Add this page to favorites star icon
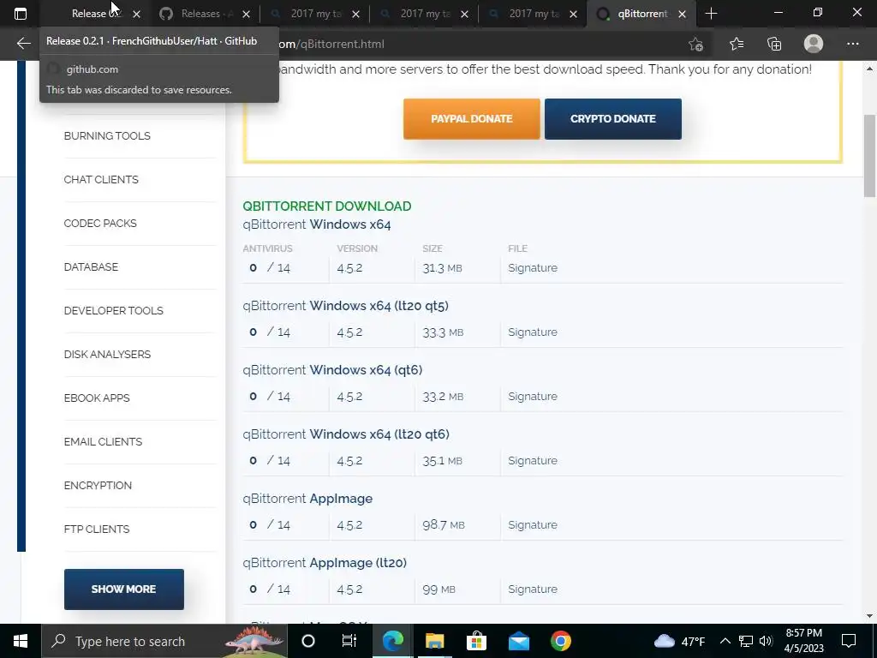Image resolution: width=877 pixels, height=658 pixels. click(x=695, y=44)
